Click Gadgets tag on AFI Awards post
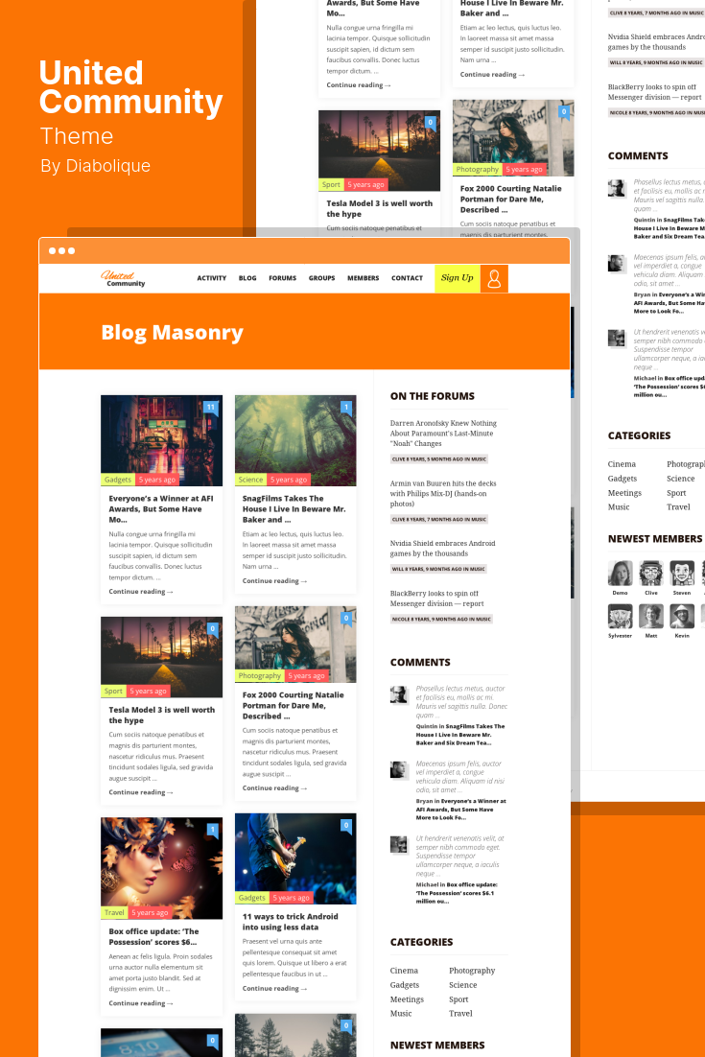Screen dimensions: 705x1057 pos(118,480)
